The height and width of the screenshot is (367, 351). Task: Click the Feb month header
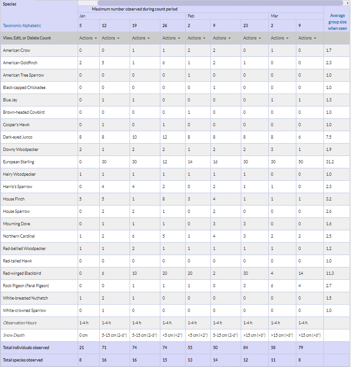pos(191,16)
